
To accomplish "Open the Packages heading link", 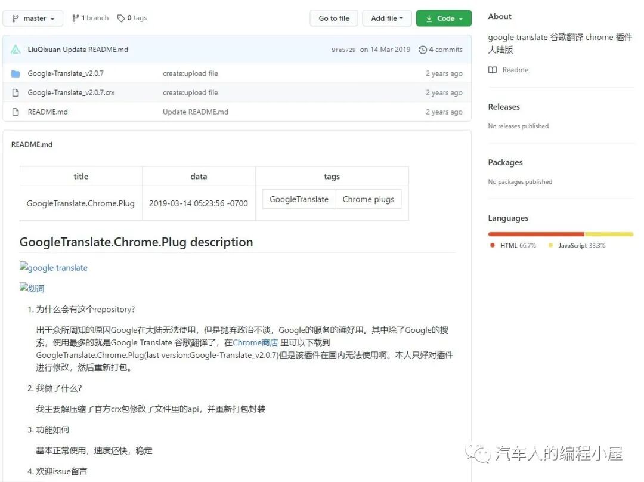I will pyautogui.click(x=505, y=162).
